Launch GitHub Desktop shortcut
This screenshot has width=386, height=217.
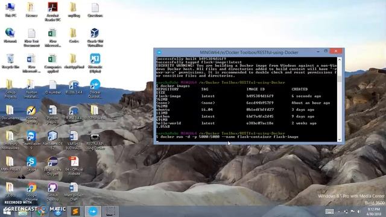52,191
